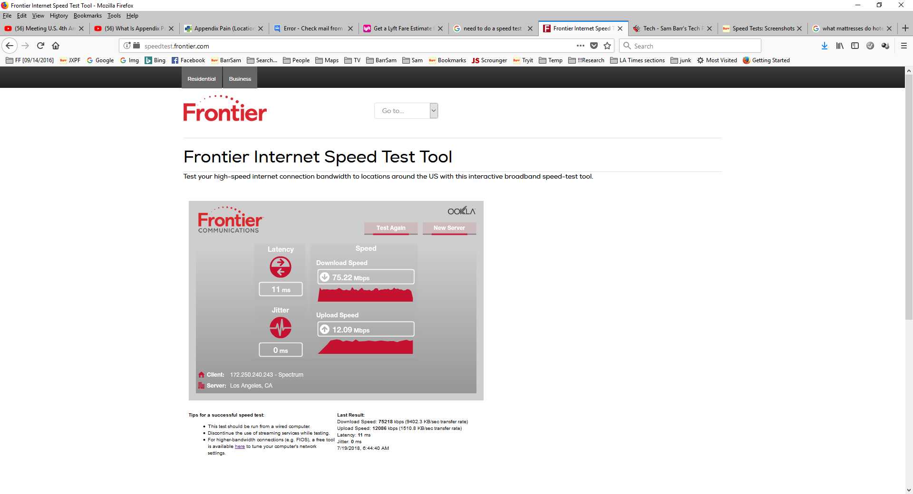Expand the TV bookmarks folder
The width and height of the screenshot is (913, 494).
(352, 60)
